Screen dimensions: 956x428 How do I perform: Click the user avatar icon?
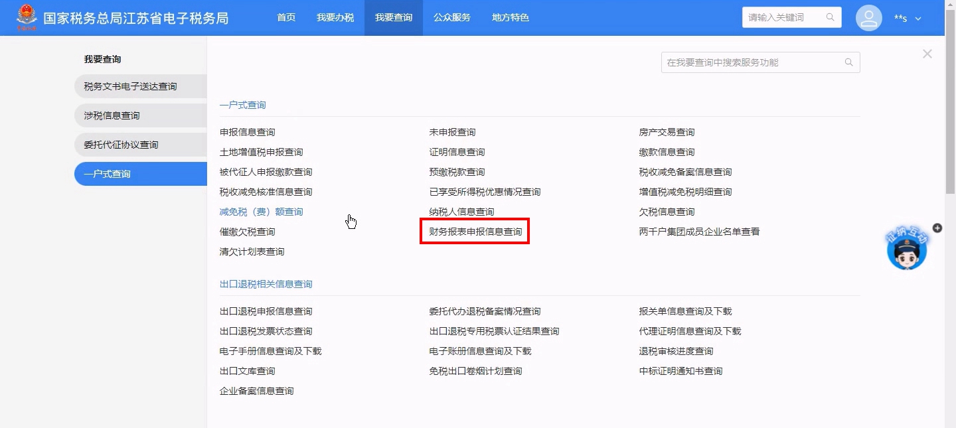pyautogui.click(x=868, y=18)
